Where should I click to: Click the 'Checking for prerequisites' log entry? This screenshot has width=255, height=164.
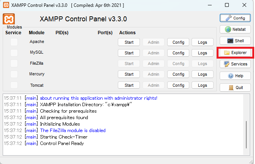68,111
